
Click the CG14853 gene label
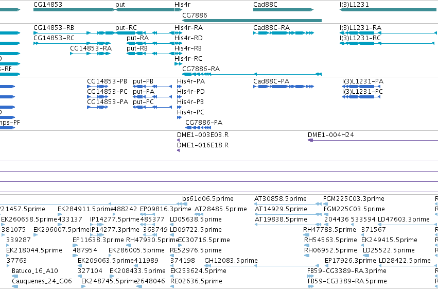(48, 5)
